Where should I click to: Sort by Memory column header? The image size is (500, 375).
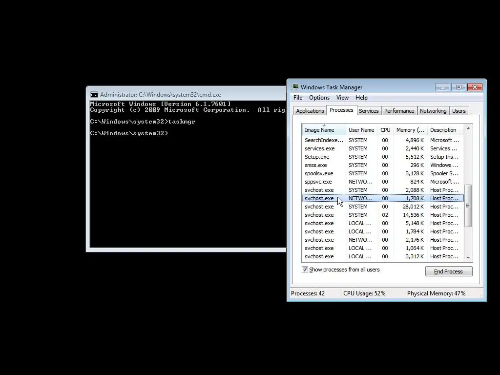[x=410, y=130]
